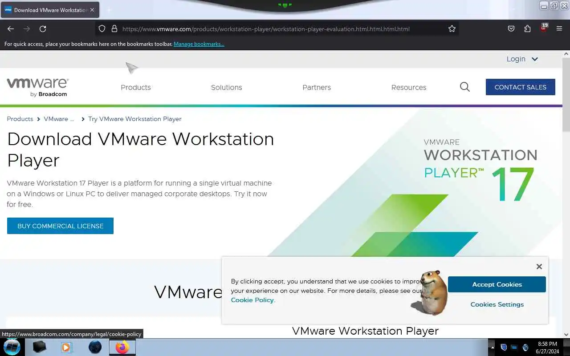The image size is (570, 356).
Task: Click the VMware by Broadcom logo
Action: [x=37, y=87]
